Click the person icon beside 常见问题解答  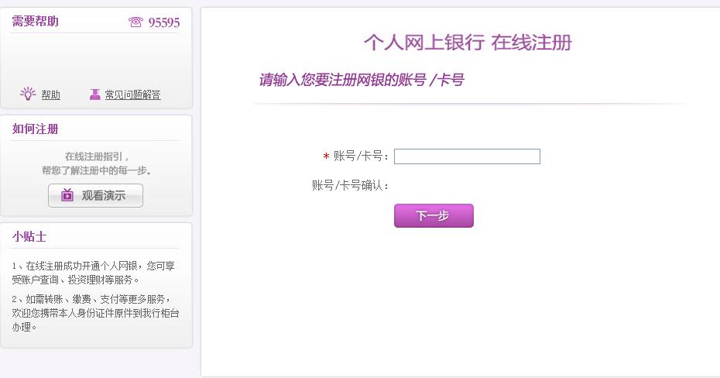click(x=94, y=94)
